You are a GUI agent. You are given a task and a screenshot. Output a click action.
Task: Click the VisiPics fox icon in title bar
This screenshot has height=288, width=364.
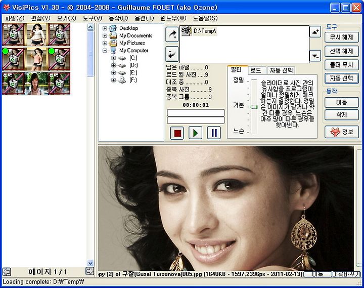point(6,7)
